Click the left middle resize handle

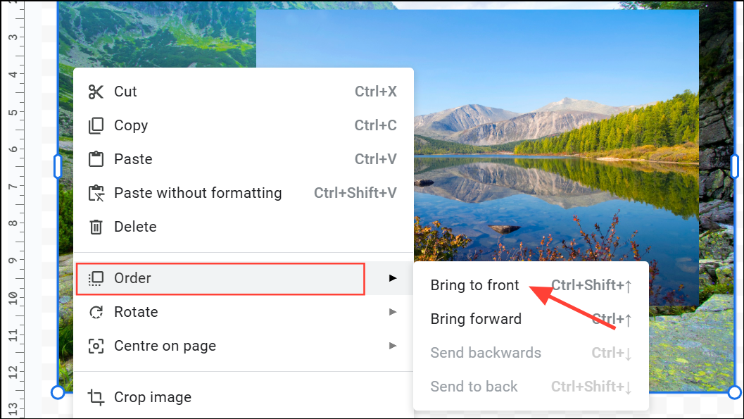(x=58, y=167)
